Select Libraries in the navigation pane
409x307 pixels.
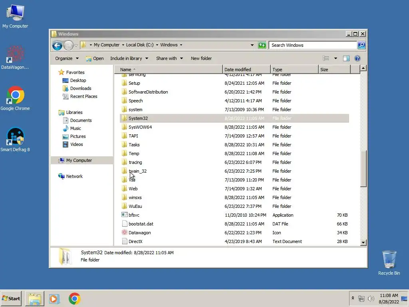pos(74,112)
